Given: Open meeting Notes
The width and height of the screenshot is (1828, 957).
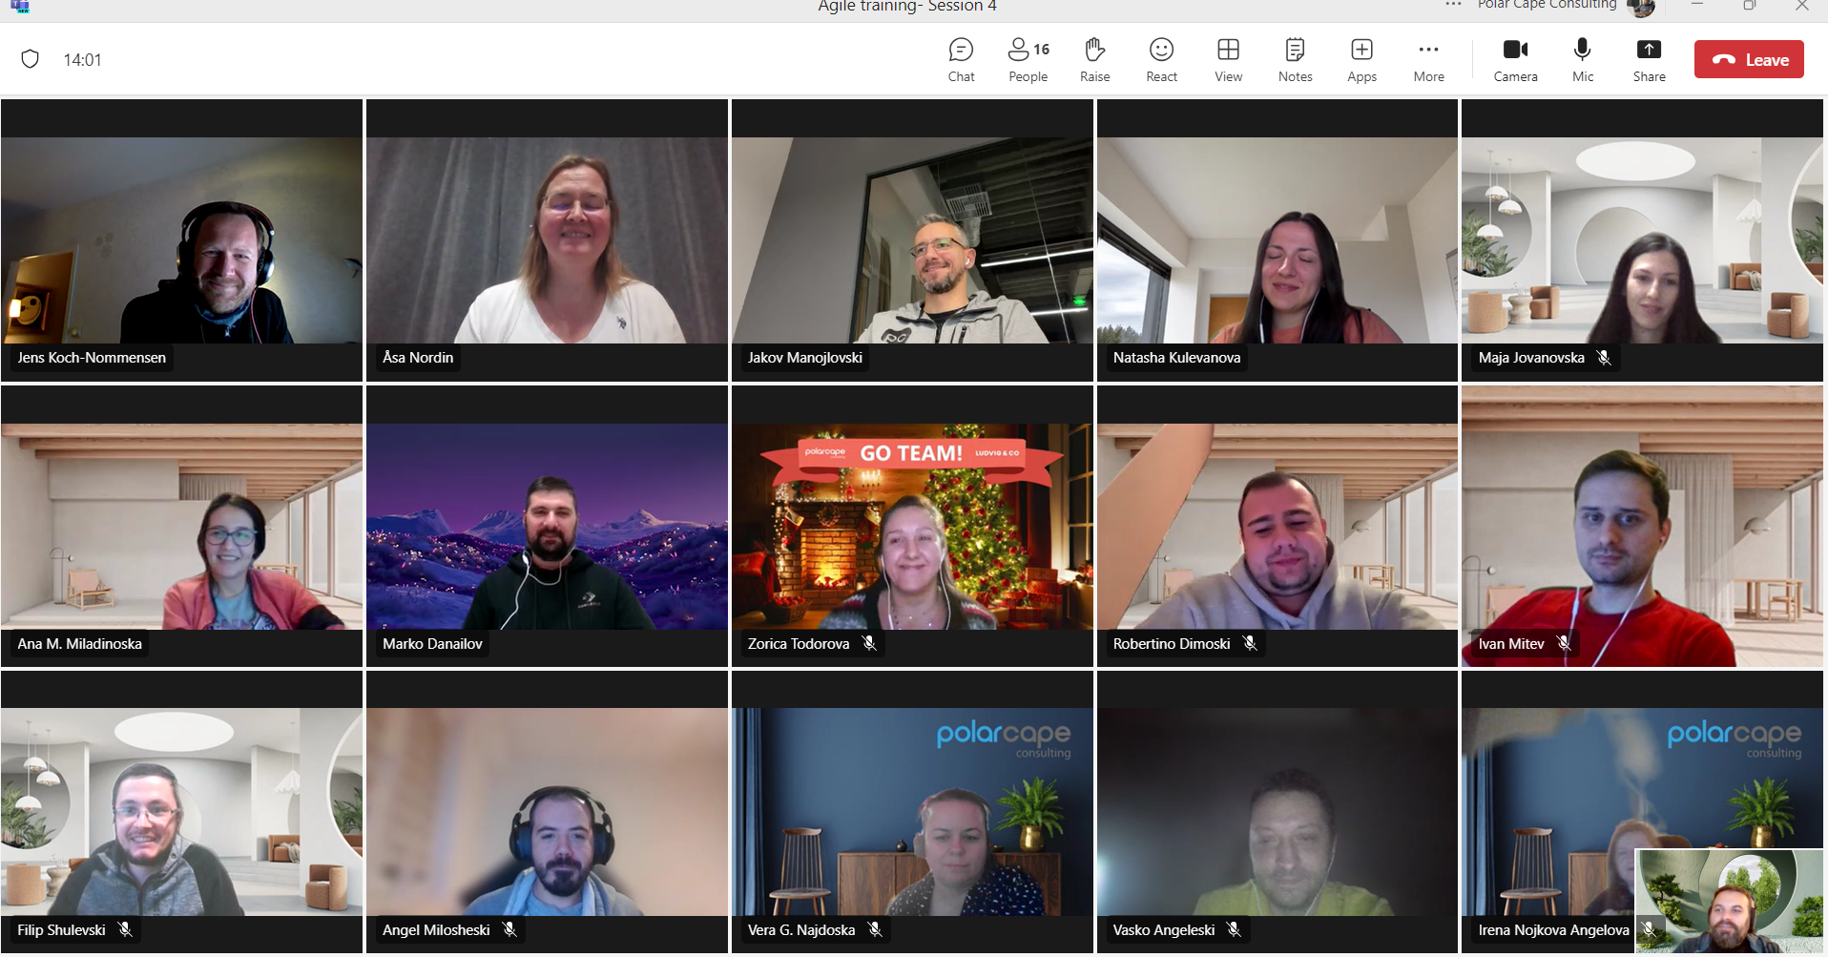Looking at the screenshot, I should 1295,60.
